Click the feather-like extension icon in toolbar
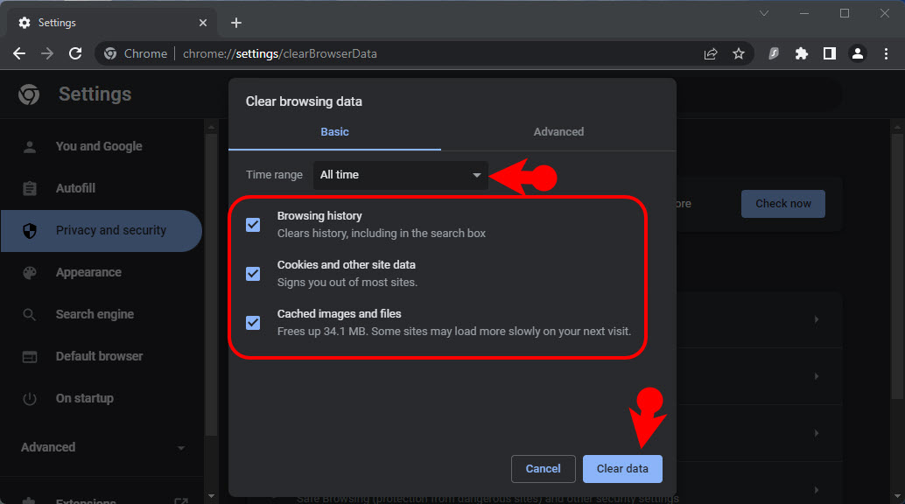This screenshot has width=905, height=504. (x=774, y=53)
